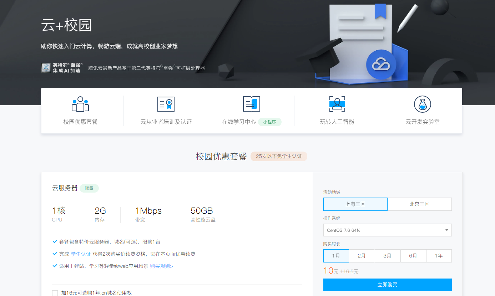Open the 购买规则 link
The height and width of the screenshot is (296, 495).
pyautogui.click(x=161, y=266)
